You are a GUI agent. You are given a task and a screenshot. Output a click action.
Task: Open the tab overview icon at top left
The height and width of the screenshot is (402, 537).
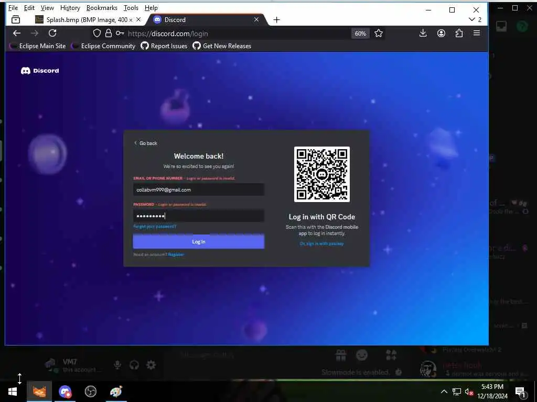pos(16,20)
